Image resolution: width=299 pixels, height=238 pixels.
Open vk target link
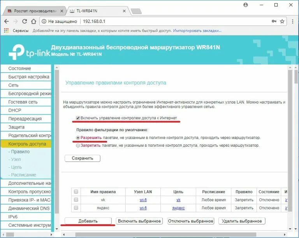[x=178, y=200]
